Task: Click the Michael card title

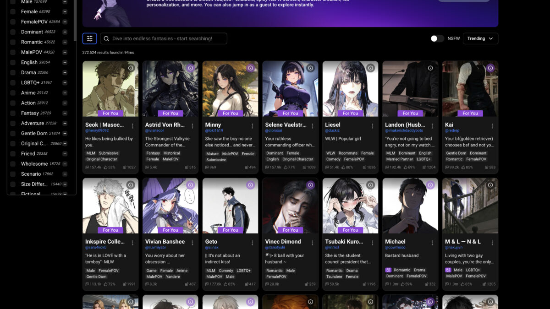Action: pyautogui.click(x=395, y=242)
